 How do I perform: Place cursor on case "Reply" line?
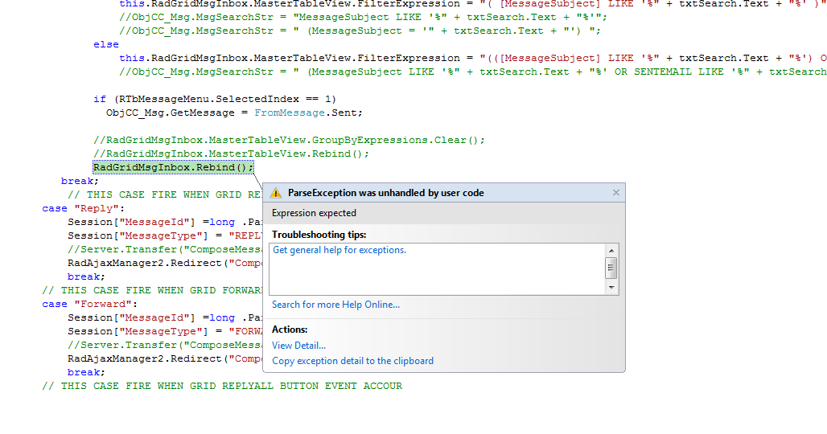[84, 209]
